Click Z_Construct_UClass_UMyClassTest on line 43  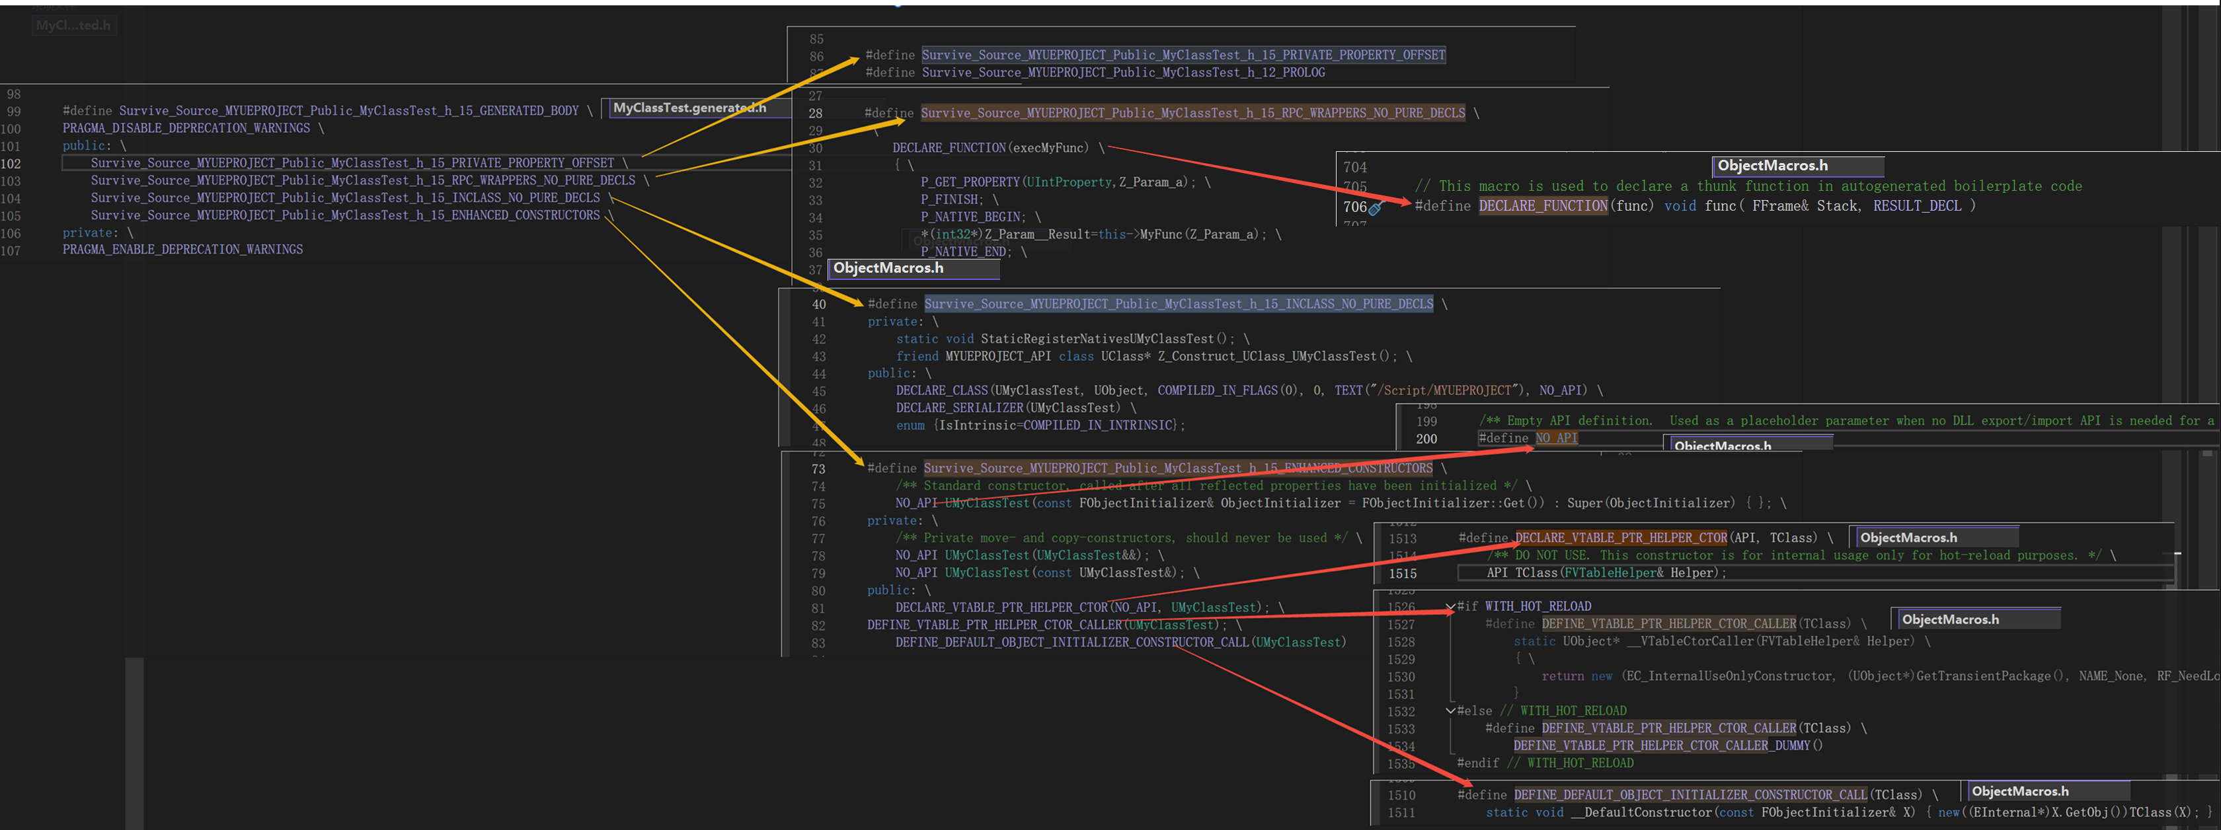(1267, 357)
